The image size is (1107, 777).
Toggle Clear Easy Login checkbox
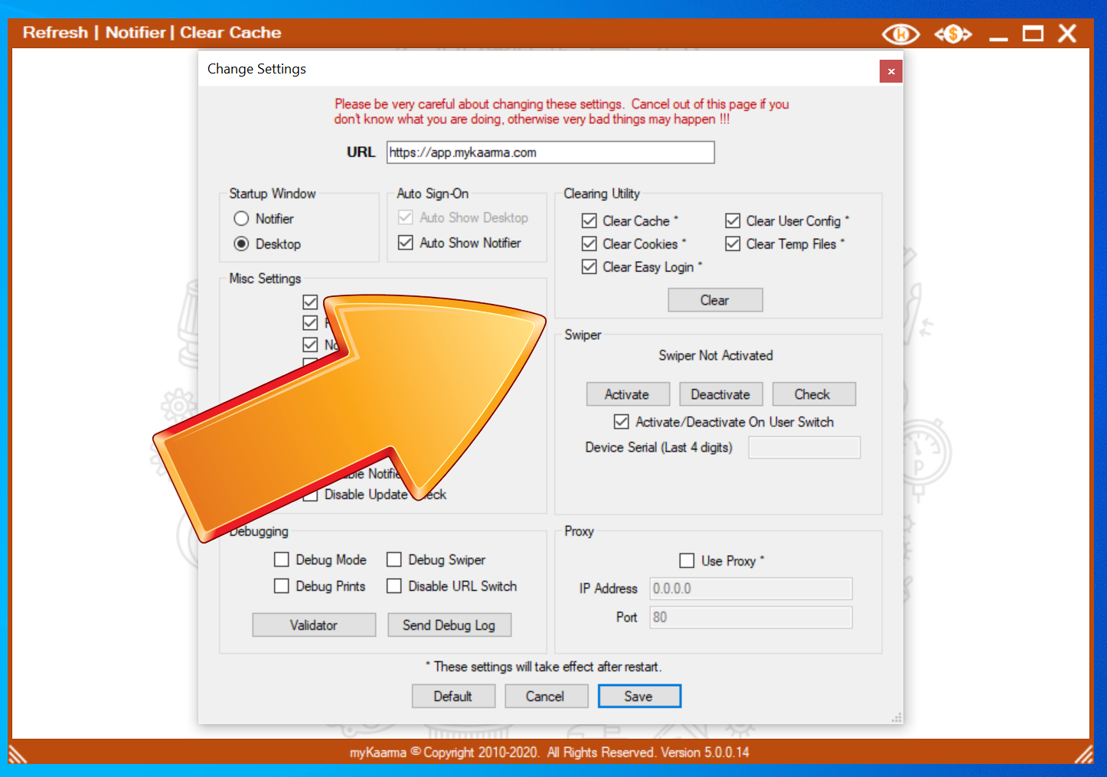(589, 267)
